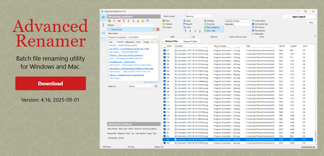Open GPS Values tool
The width and height of the screenshot is (324, 156).
tap(258, 27)
